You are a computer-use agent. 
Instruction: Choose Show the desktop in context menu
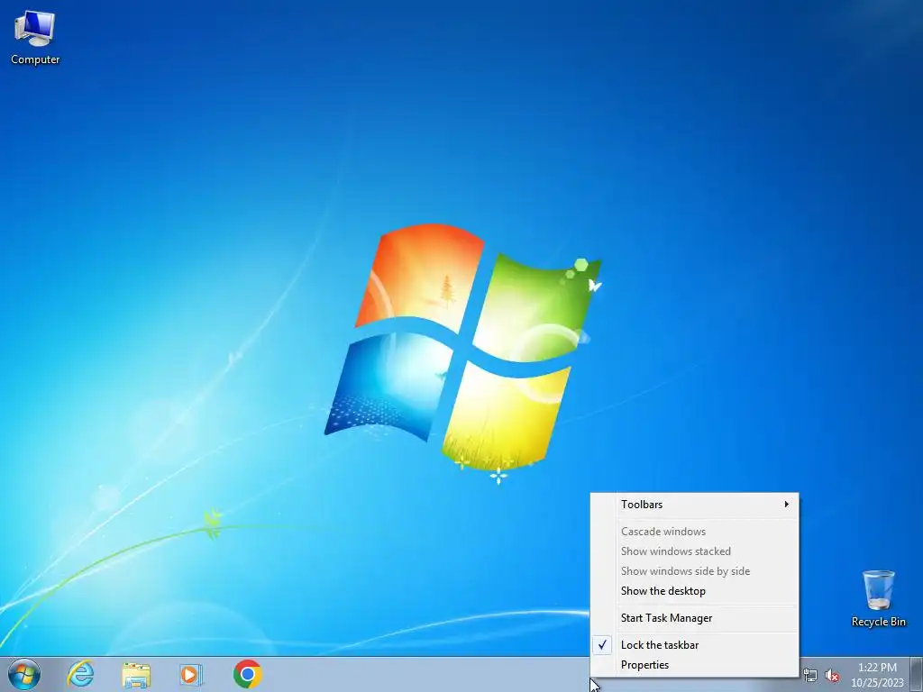(695, 591)
